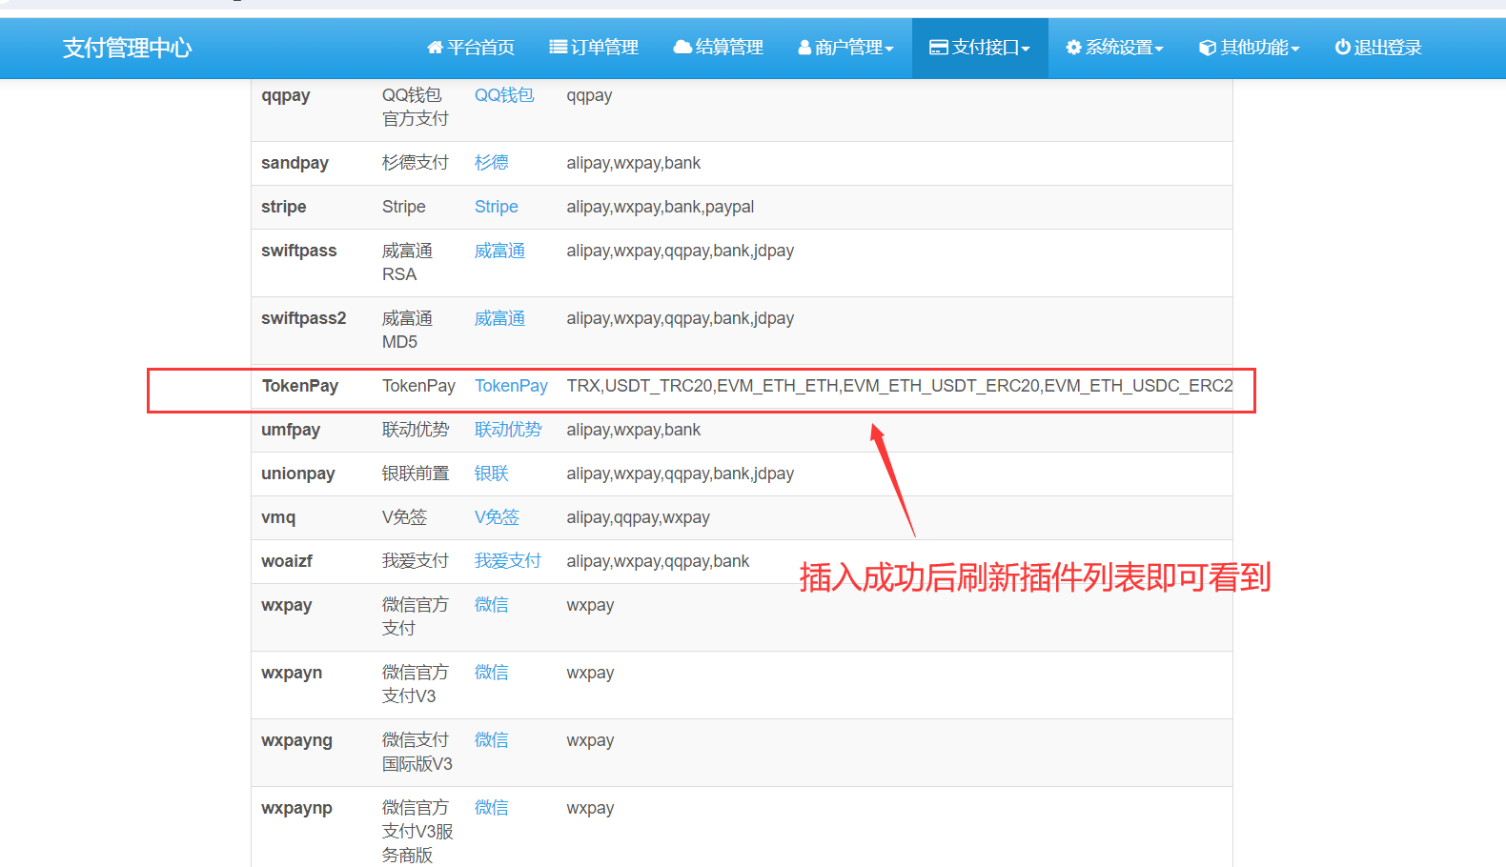Expand the 其他功能 dropdown caret

[x=1295, y=50]
